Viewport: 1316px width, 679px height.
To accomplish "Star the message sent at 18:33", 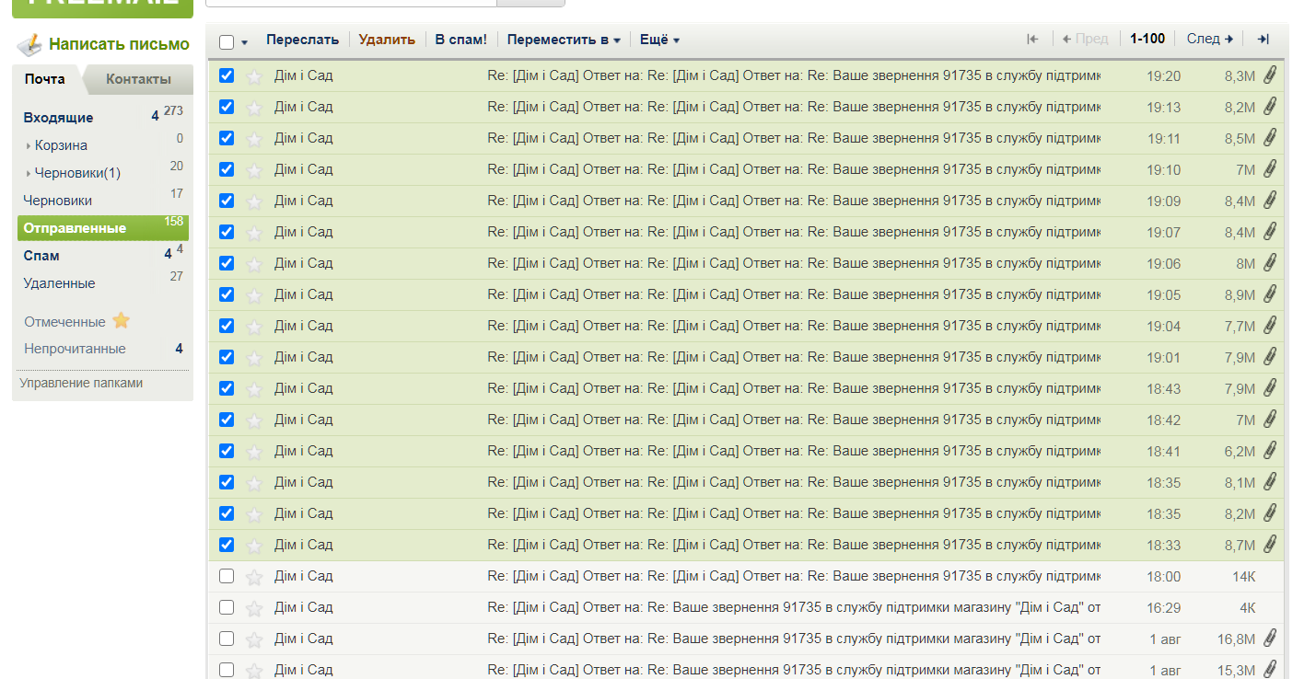I will 254,546.
